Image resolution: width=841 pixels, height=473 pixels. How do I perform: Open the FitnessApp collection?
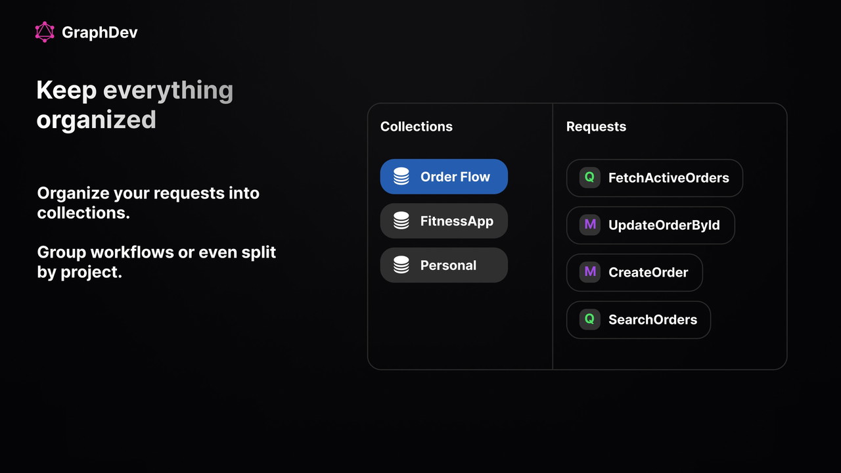(x=444, y=221)
